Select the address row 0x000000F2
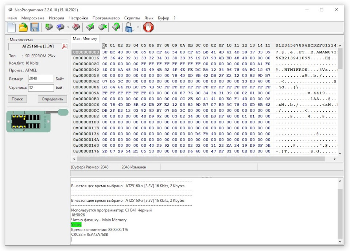The width and height of the screenshot is (350, 251). [86, 116]
